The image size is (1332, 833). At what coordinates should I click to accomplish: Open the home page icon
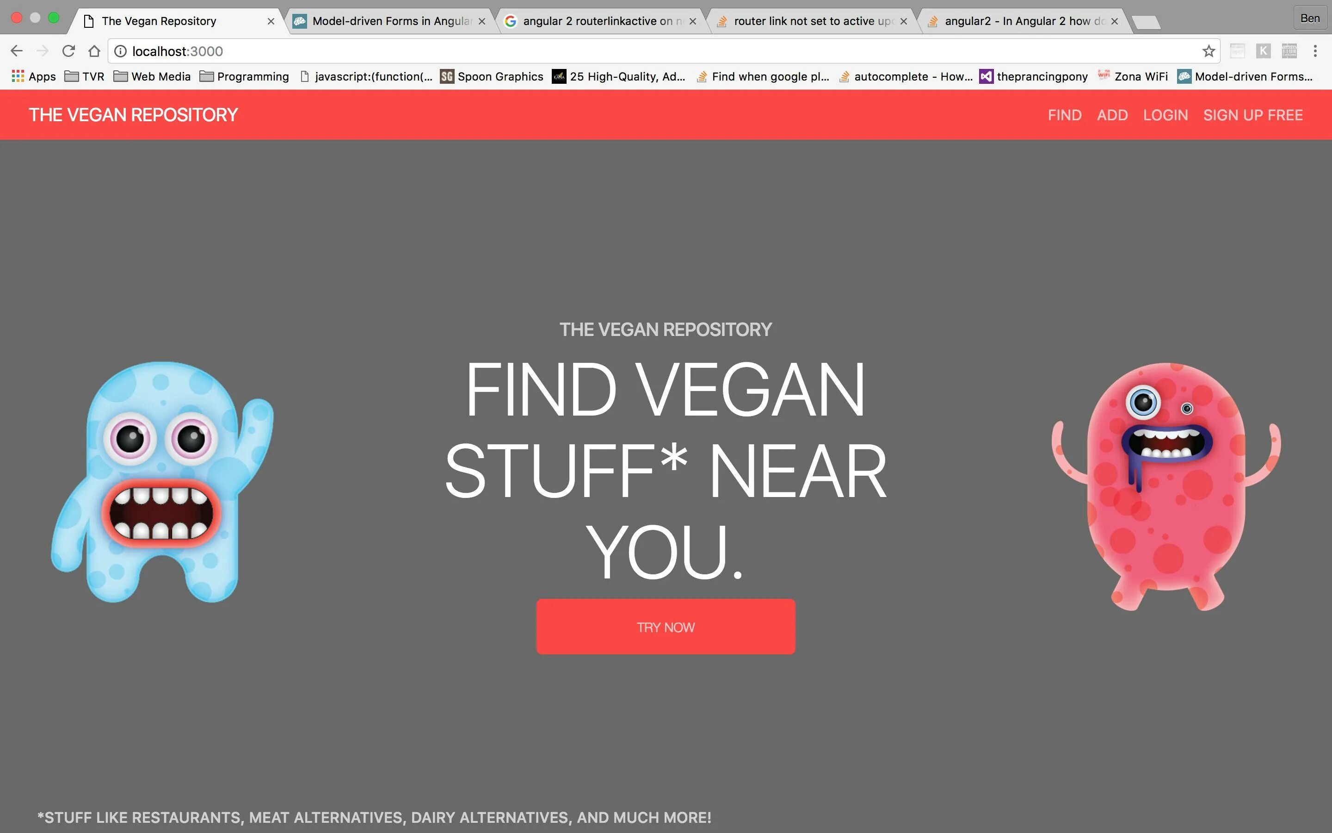point(94,51)
